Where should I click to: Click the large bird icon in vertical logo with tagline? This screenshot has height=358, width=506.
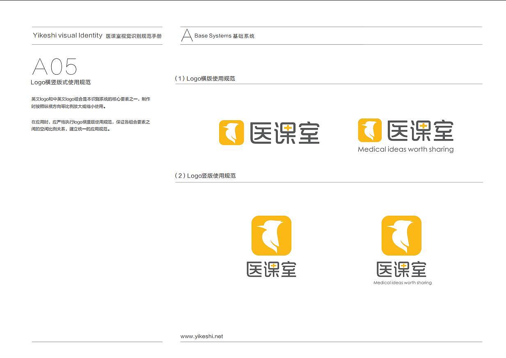[x=401, y=236]
